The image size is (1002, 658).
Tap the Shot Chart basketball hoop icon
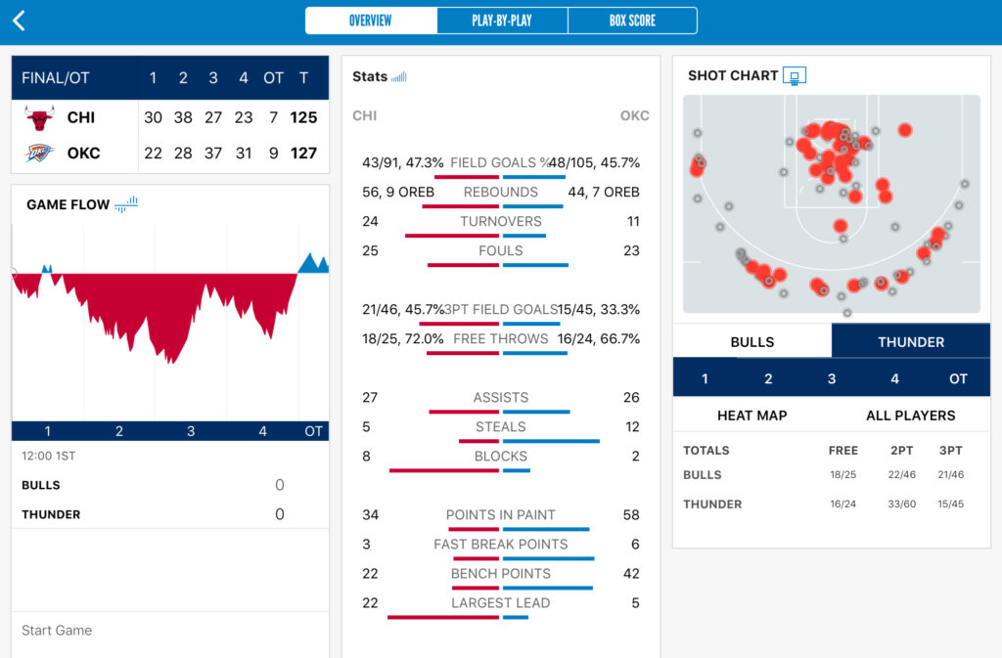(795, 76)
